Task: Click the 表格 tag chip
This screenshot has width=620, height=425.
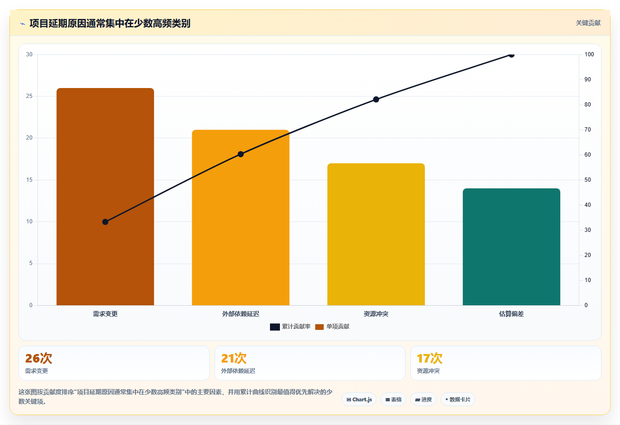Action: [393, 399]
